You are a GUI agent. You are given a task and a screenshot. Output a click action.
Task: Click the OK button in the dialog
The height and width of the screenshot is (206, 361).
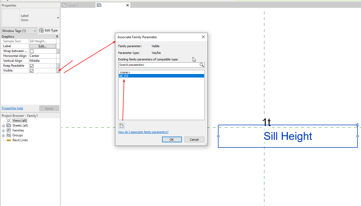point(172,139)
